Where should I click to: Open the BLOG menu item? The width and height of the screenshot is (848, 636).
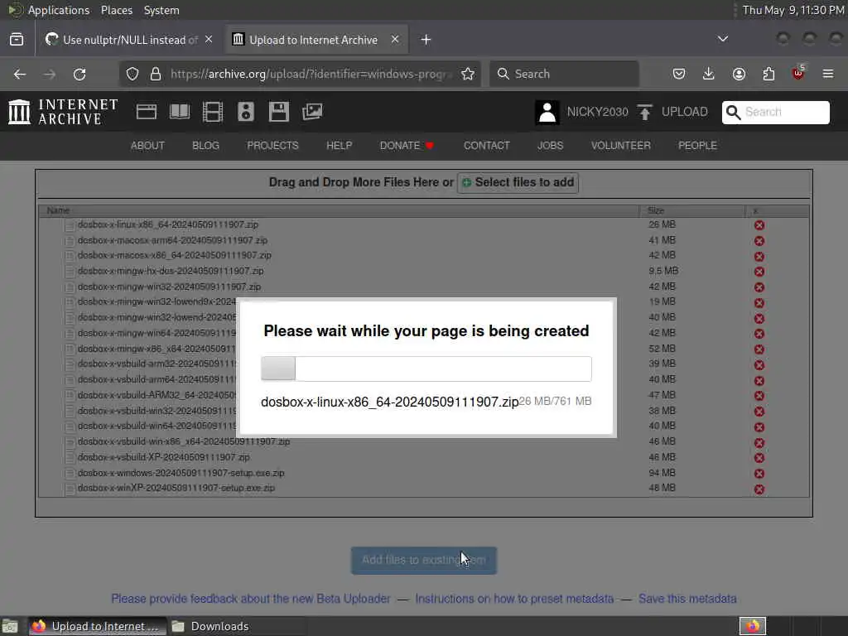206,146
